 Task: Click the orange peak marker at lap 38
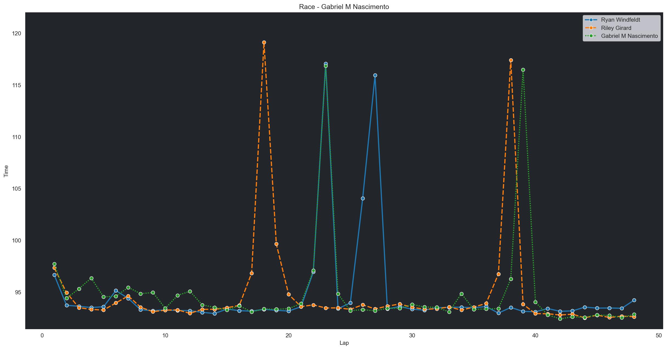(x=511, y=60)
